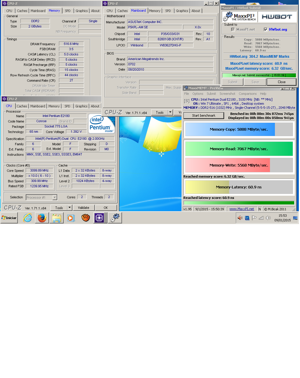The width and height of the screenshot is (300, 378).
Task: Click the Memory-Write 5568 MByte/sec bar
Action: pos(239,165)
